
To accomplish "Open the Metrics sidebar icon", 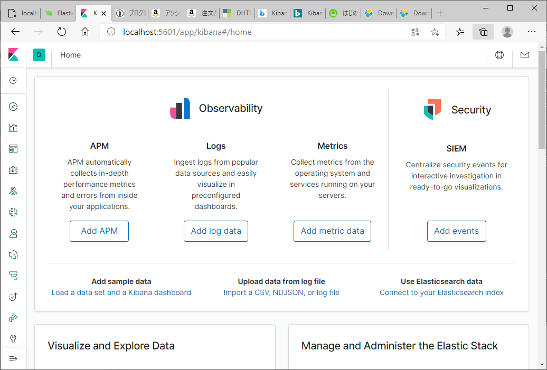I will point(13,233).
